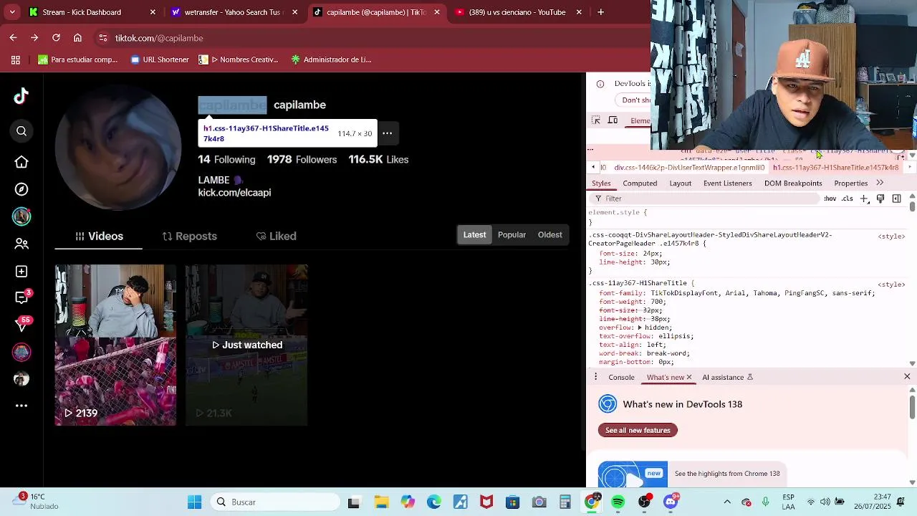Click the taskbar Buscar search box

[x=276, y=502]
